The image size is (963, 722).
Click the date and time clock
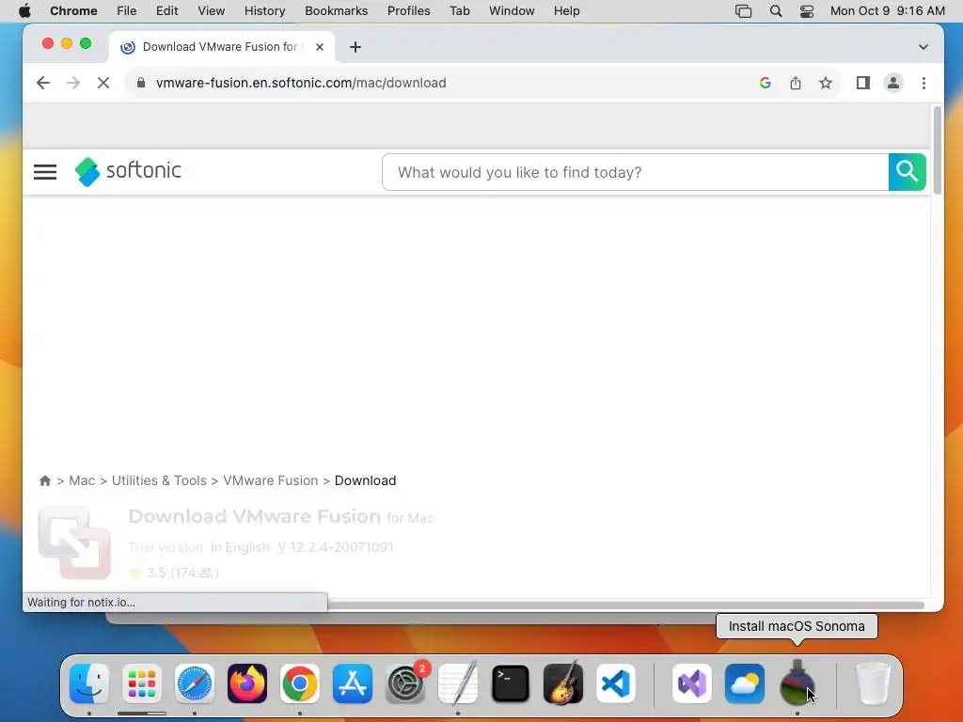[x=888, y=11]
